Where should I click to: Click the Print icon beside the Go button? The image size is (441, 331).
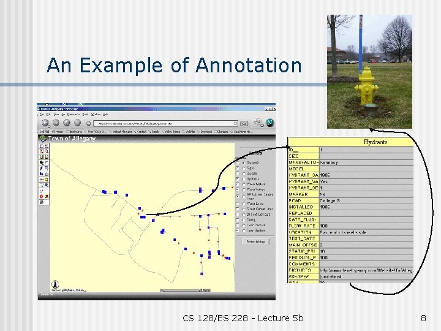coord(258,123)
